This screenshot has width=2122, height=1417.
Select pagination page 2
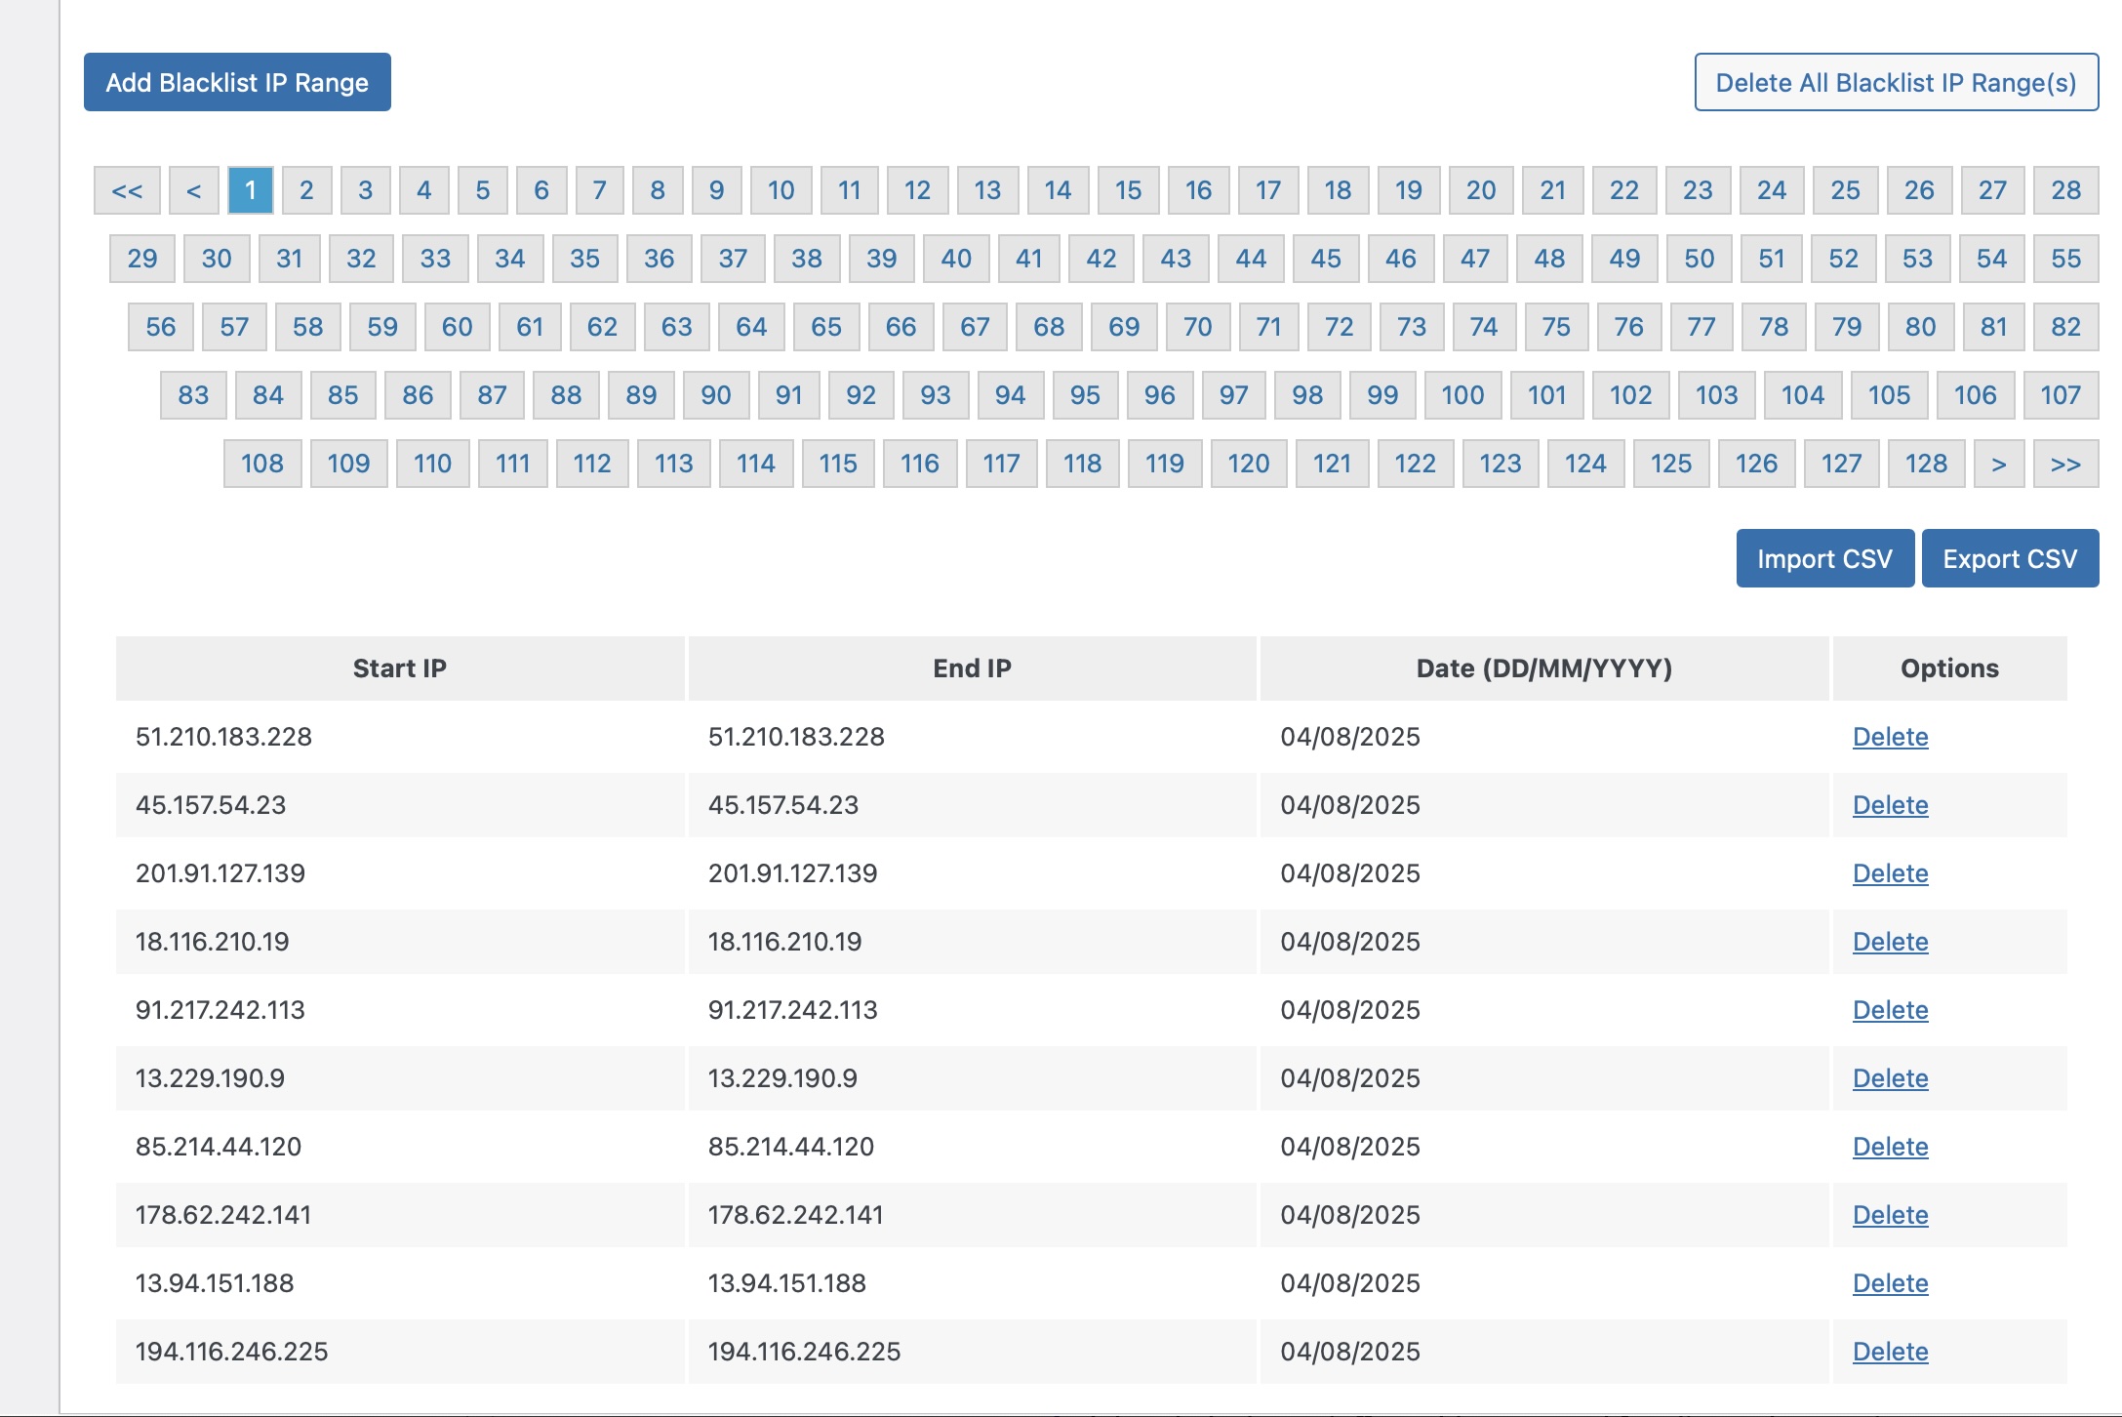(x=306, y=190)
